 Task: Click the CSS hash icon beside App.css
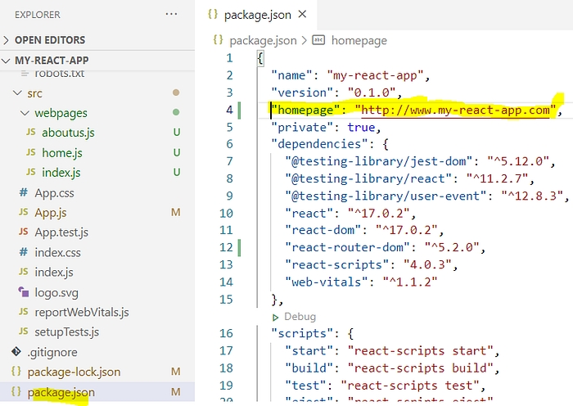click(x=23, y=192)
